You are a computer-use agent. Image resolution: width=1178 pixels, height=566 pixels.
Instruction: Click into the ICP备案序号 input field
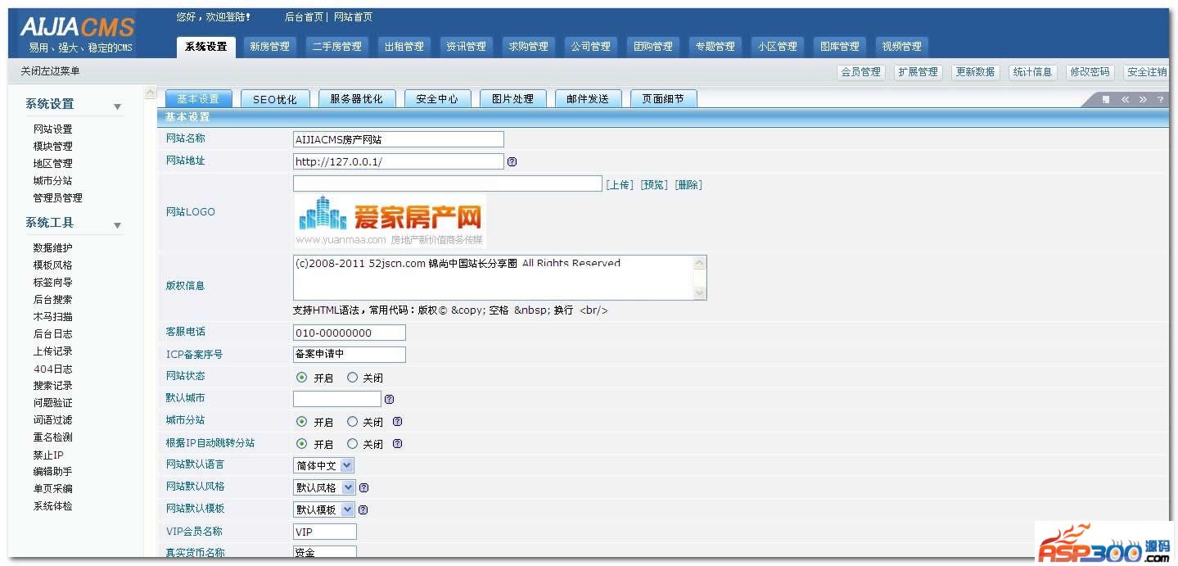tap(350, 355)
